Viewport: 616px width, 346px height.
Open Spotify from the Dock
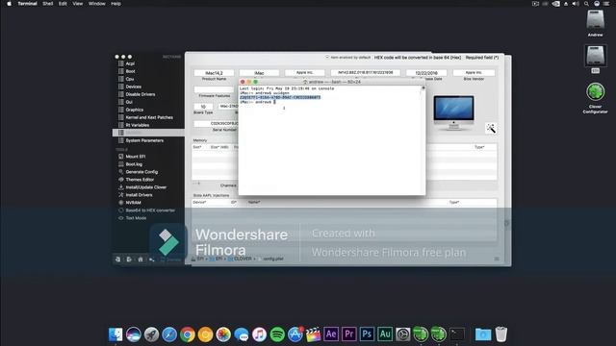277,334
